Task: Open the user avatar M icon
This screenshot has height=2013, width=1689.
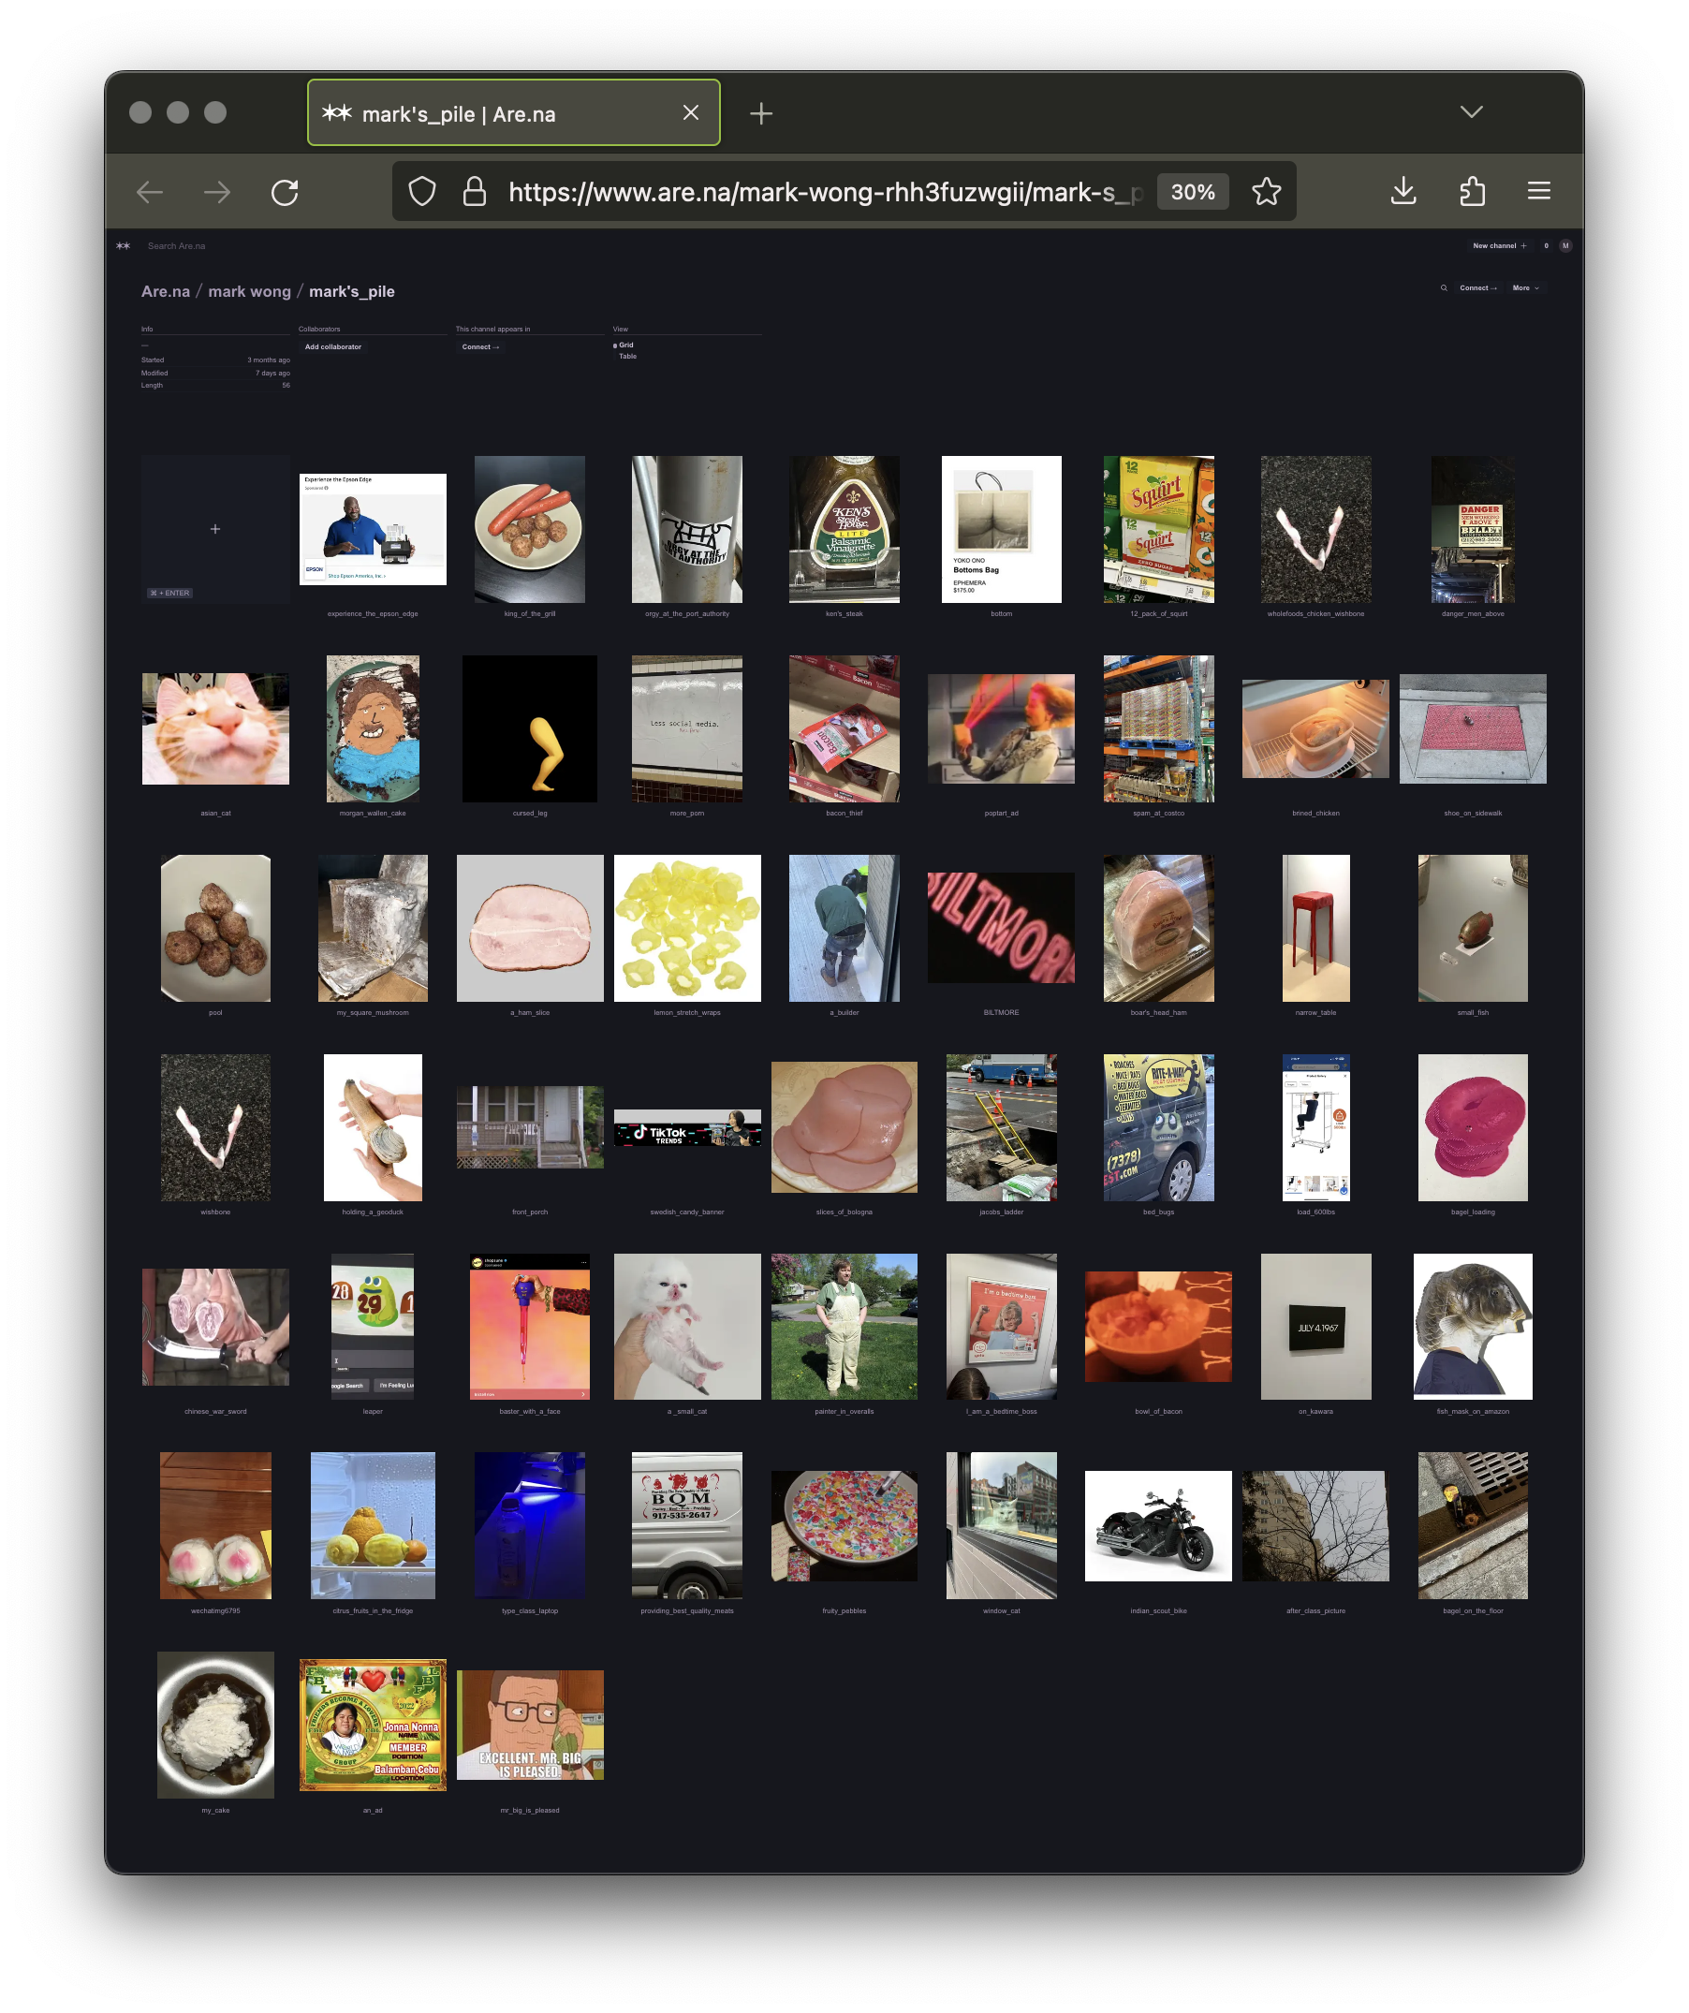Action: coord(1565,246)
